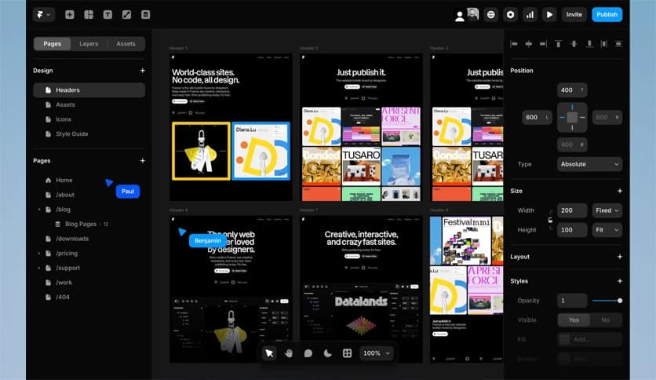
Task: Click the blue Publish button
Action: 607,15
